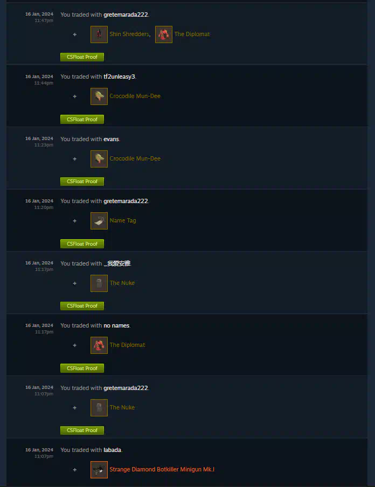Click The Nuke icon at 11:17pm trade
375x487 pixels.
click(99, 283)
